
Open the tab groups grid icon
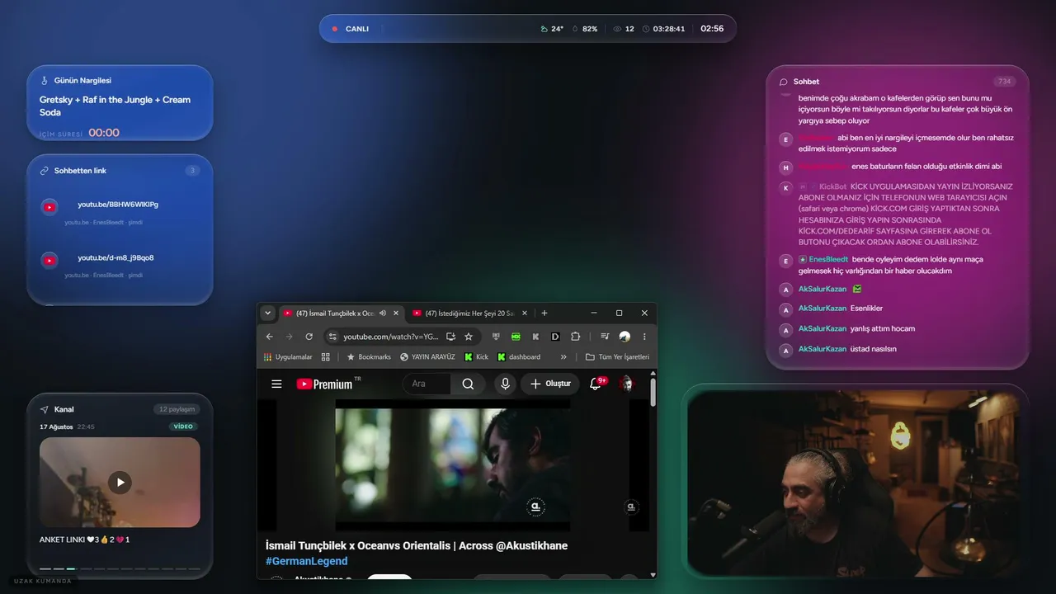[326, 357]
